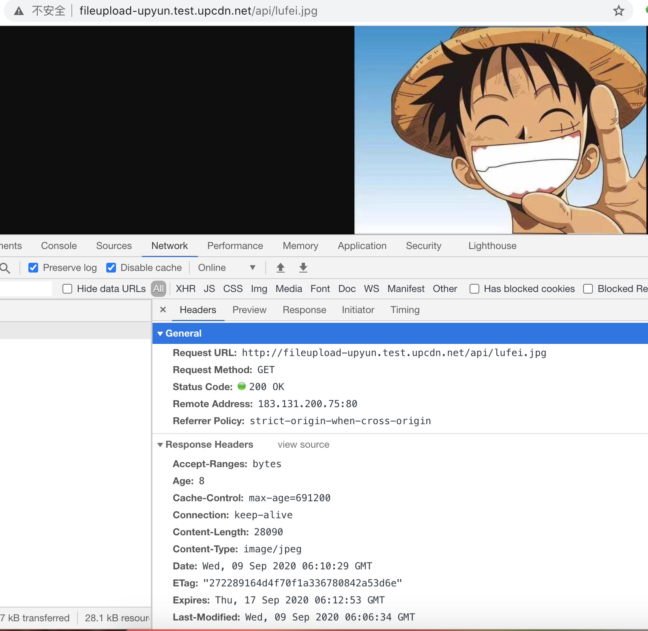
Task: Click the Last-Modified header date value
Action: [x=330, y=617]
